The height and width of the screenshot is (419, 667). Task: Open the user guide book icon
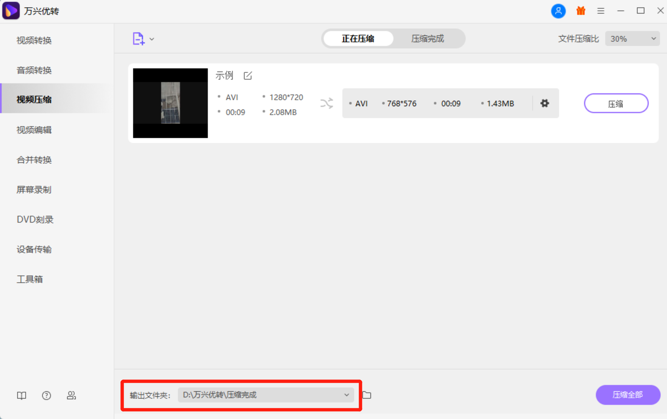22,396
